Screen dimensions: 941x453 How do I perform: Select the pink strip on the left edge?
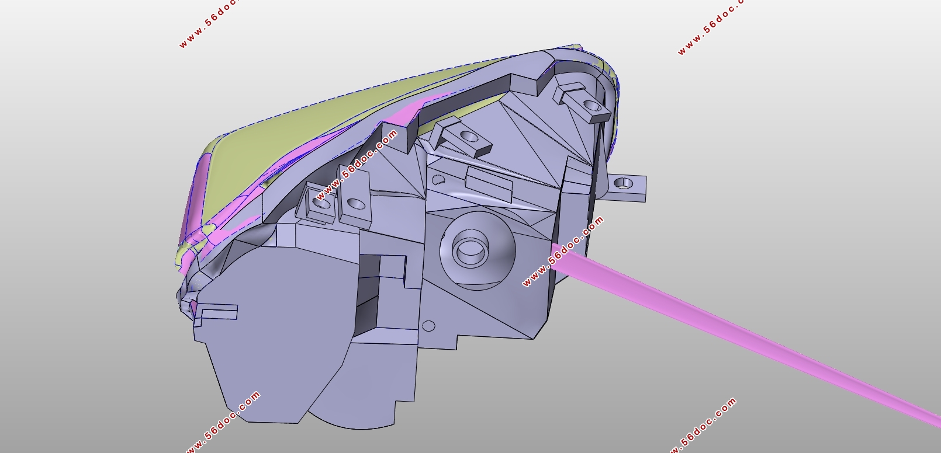[196, 193]
